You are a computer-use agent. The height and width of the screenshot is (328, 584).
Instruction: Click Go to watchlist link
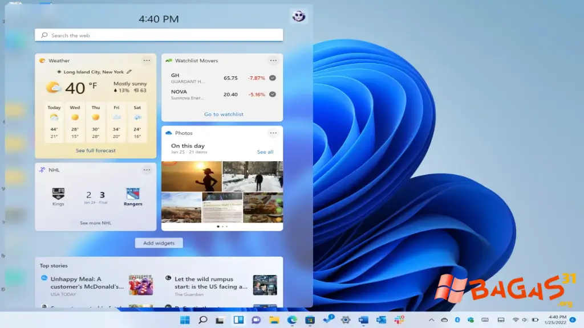click(x=224, y=114)
